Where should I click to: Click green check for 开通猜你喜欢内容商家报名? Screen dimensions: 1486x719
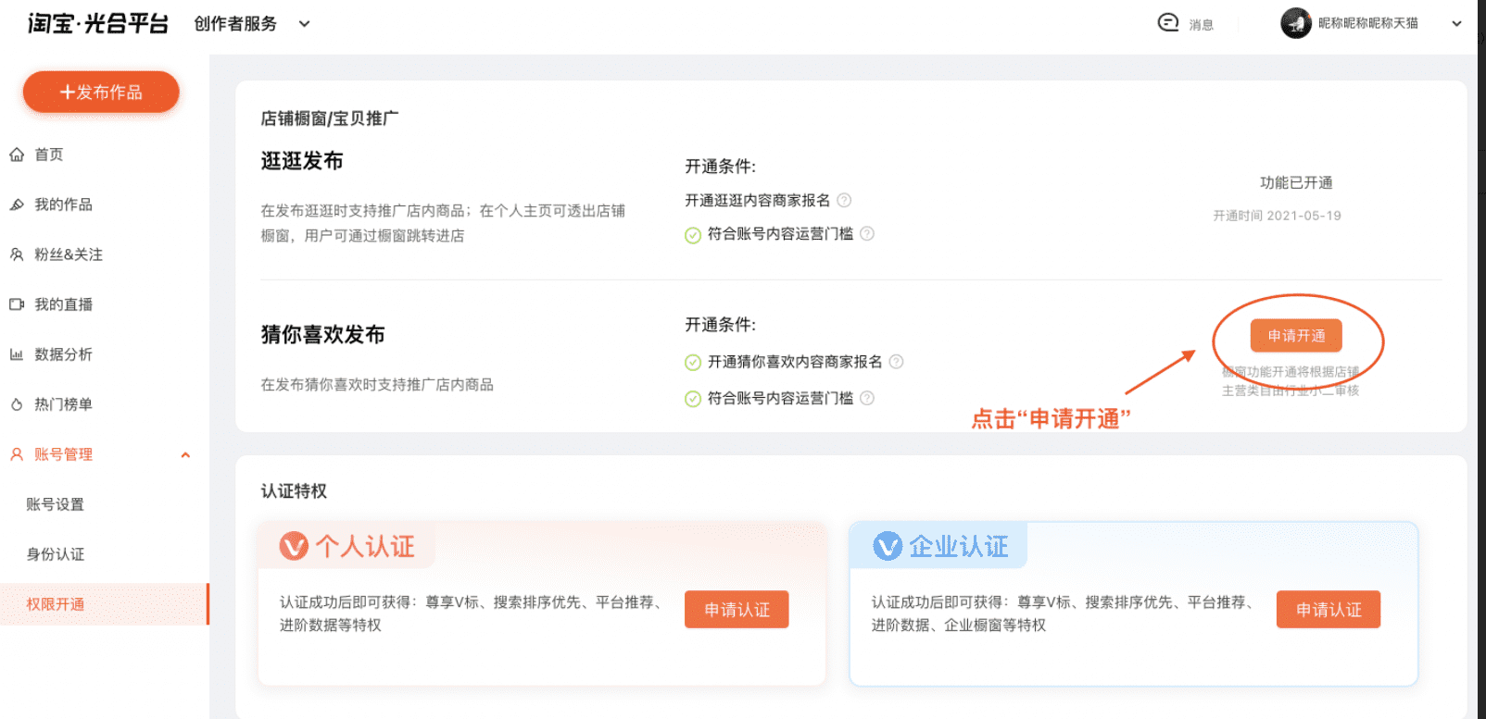693,363
